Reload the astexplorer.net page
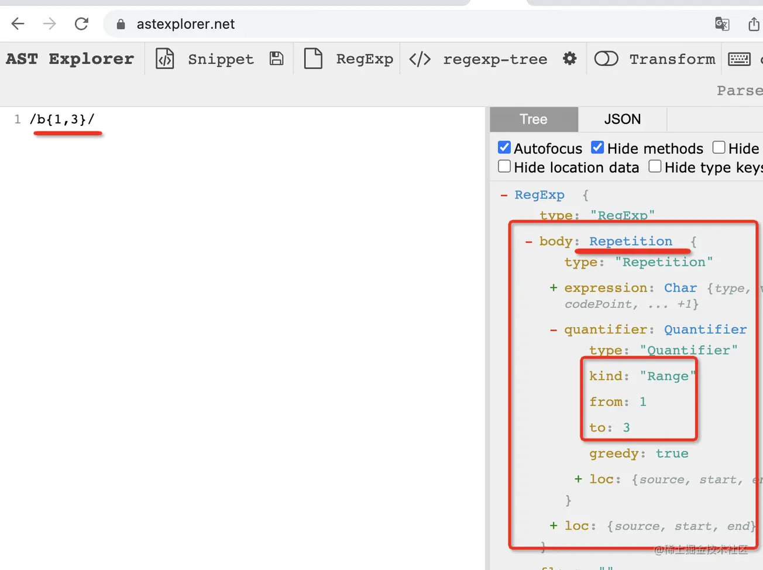The image size is (763, 570). click(x=81, y=24)
